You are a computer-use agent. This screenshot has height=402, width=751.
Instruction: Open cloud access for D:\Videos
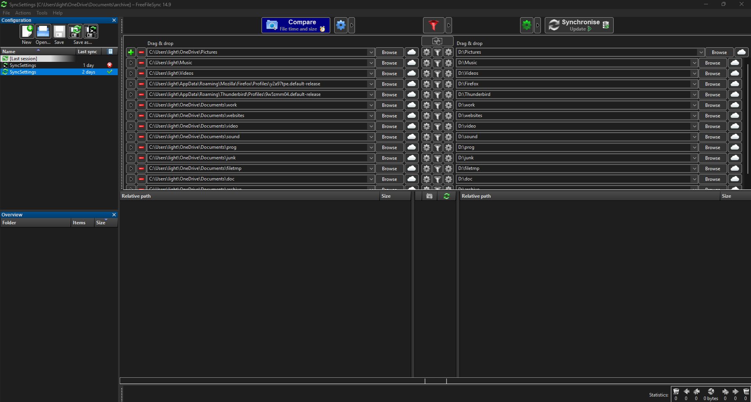pos(735,73)
